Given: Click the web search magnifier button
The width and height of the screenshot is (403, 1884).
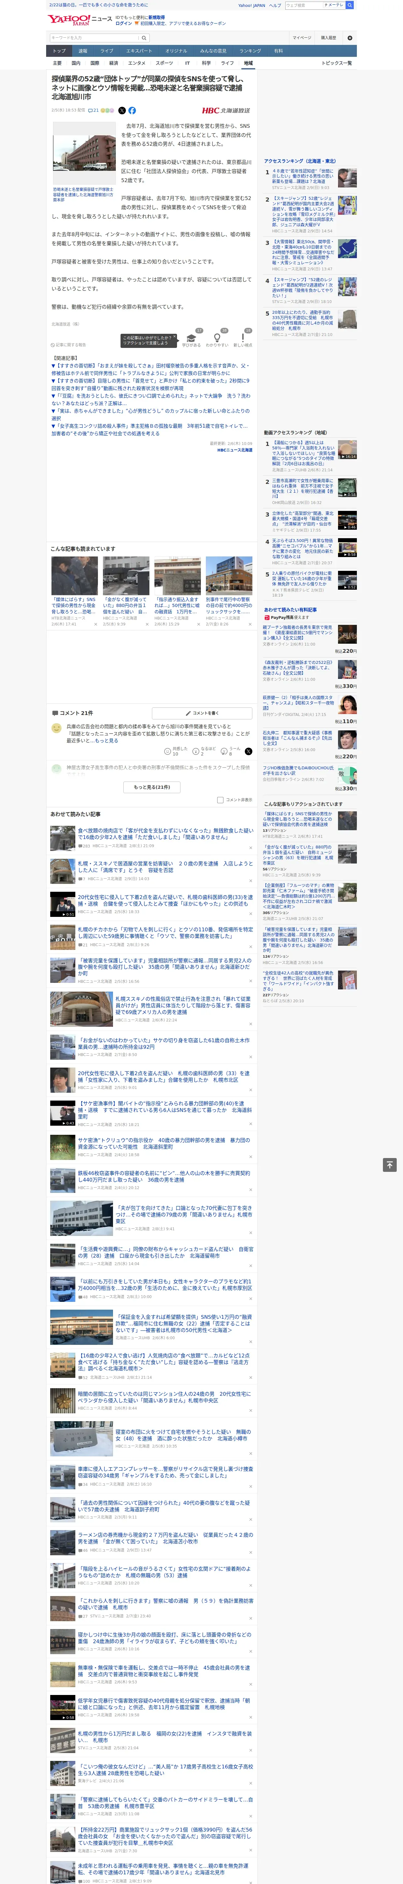Looking at the screenshot, I should point(350,5).
